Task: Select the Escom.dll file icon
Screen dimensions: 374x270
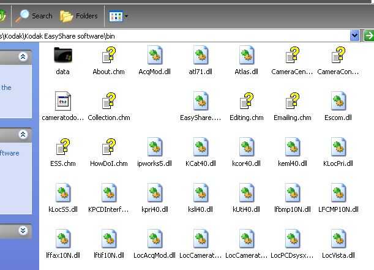Action: click(338, 101)
